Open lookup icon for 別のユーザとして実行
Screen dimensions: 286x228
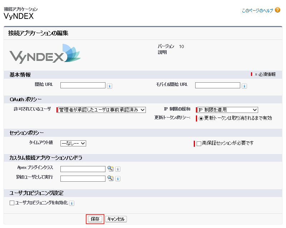coord(110,178)
